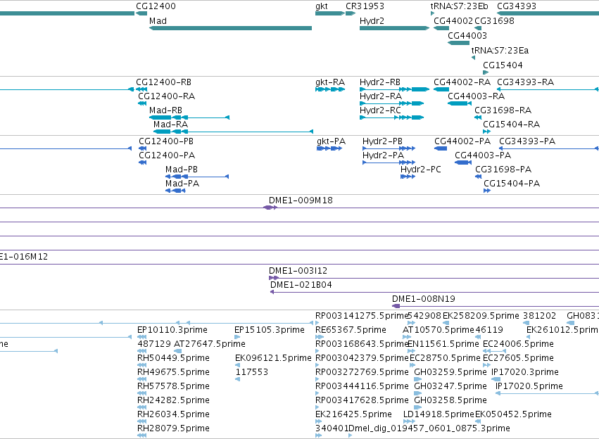Select the CG34393 gene label
The image size is (599, 439).
point(517,6)
